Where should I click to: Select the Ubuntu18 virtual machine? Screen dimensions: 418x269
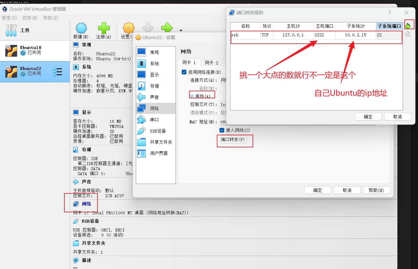(x=35, y=50)
